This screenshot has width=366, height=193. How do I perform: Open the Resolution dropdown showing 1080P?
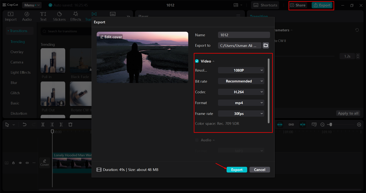click(241, 70)
